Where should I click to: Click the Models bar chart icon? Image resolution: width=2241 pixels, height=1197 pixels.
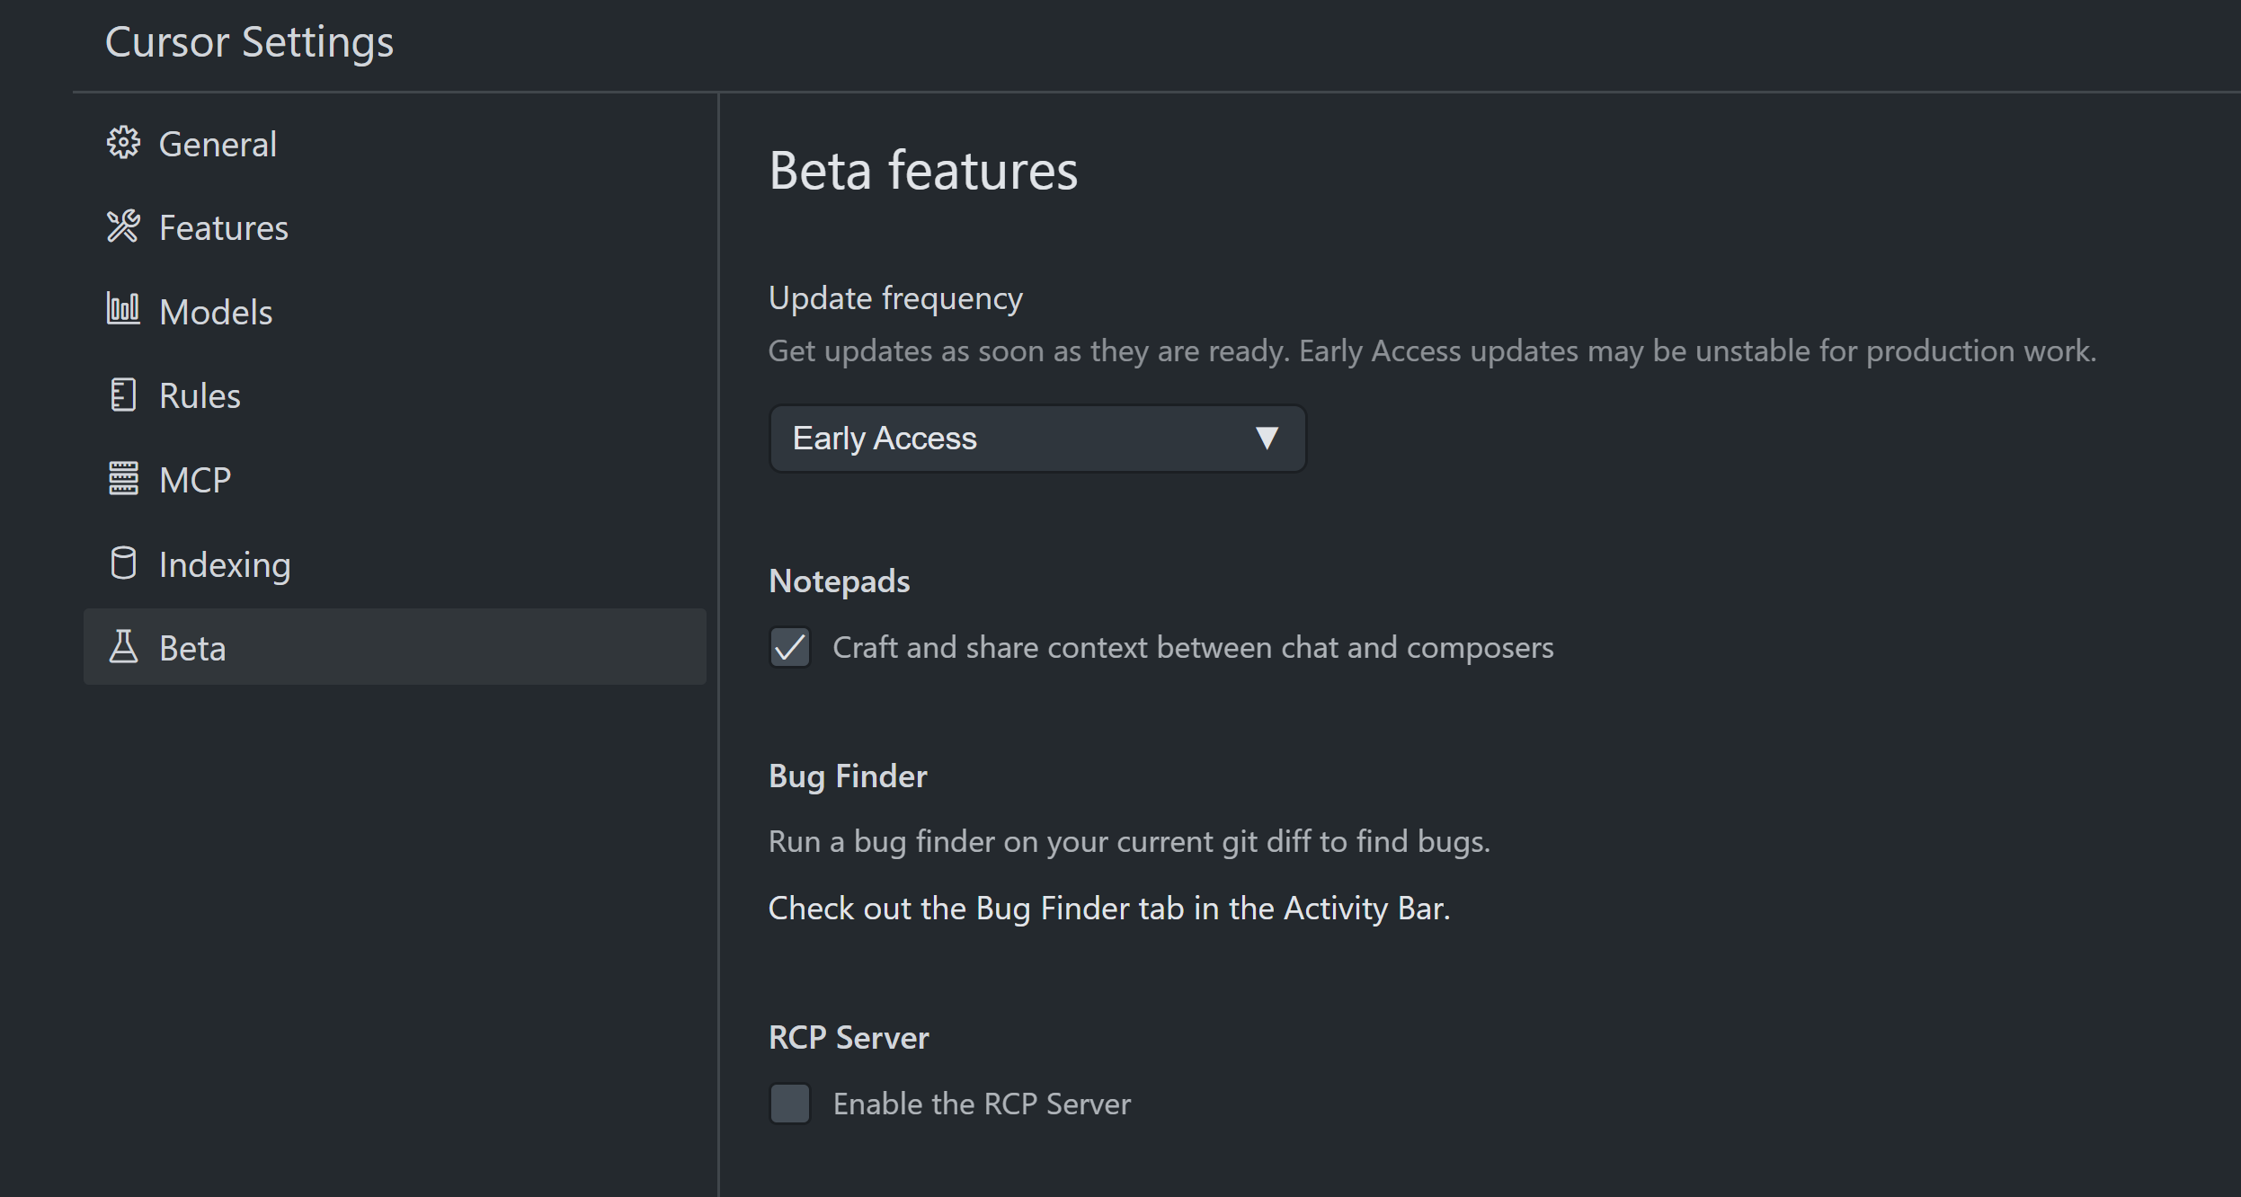pos(123,310)
